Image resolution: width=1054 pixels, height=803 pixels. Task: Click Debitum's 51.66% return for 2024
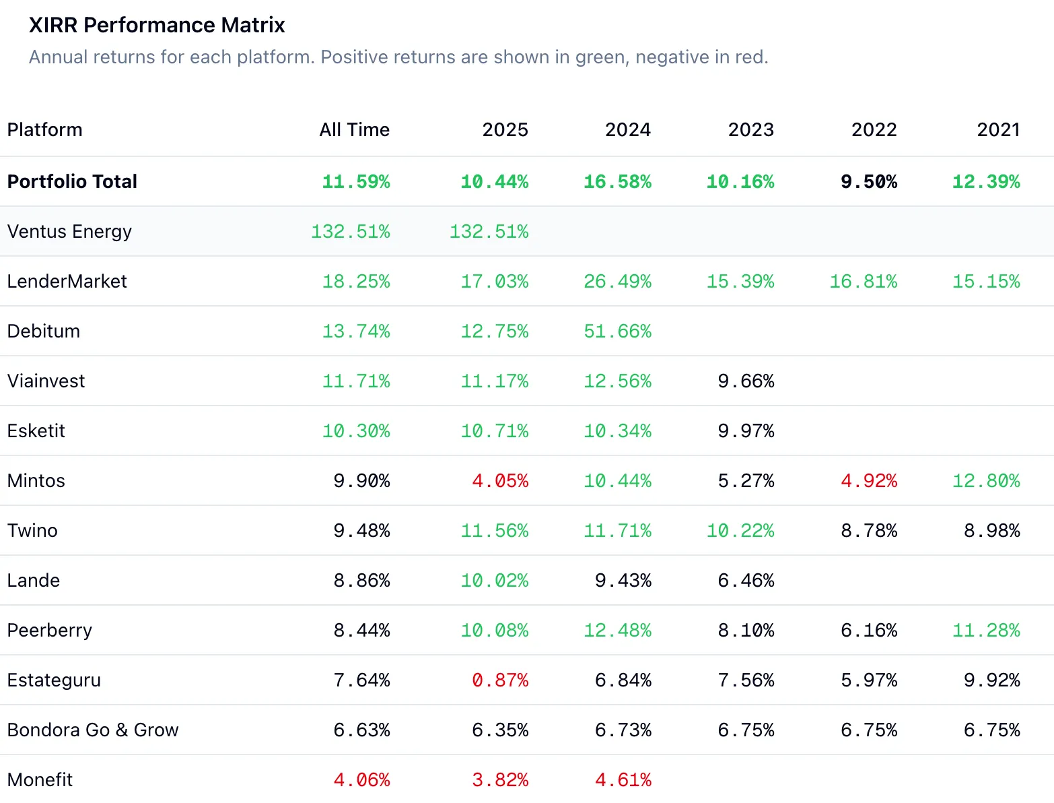click(617, 331)
